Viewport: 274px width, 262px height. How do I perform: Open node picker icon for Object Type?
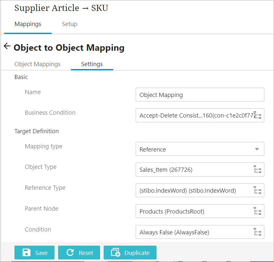coord(257,170)
